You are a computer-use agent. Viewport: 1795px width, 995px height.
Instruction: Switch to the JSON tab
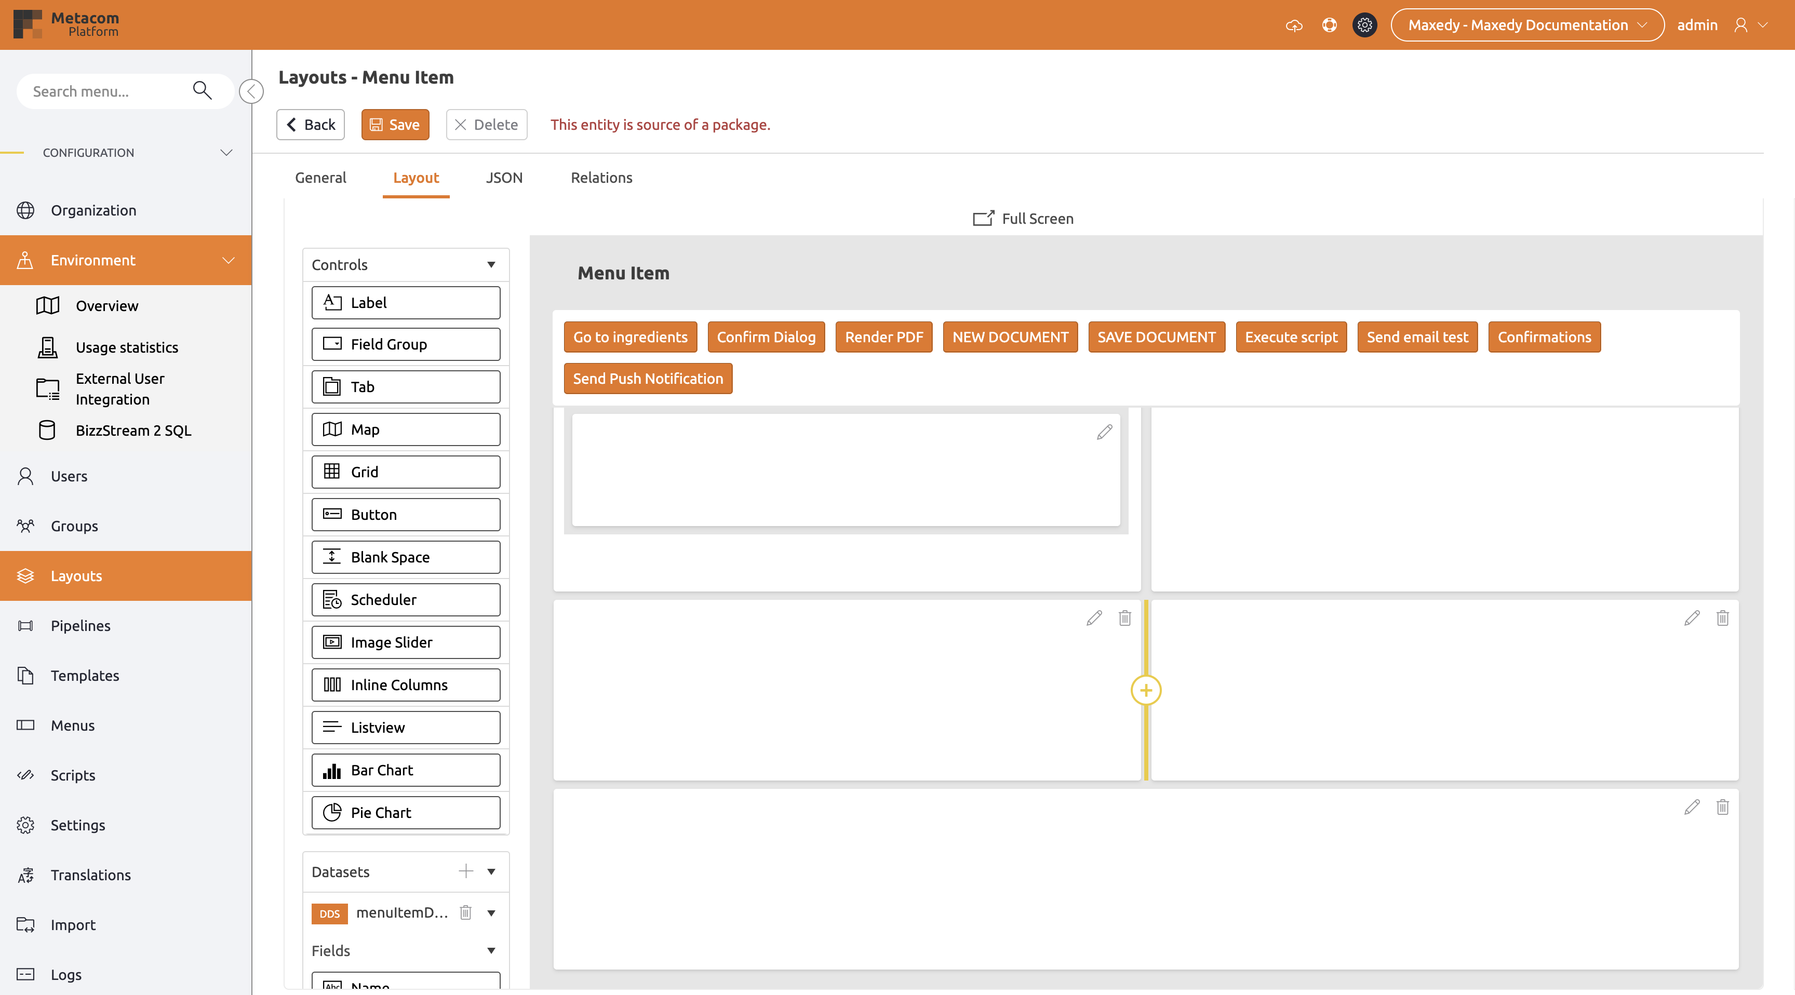504,178
